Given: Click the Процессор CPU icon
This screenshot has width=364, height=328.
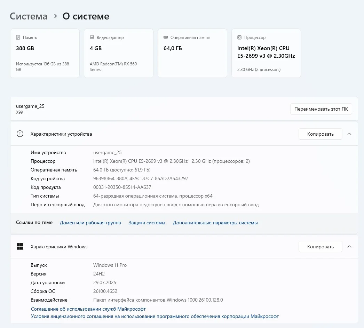Looking at the screenshot, I should click(x=239, y=37).
